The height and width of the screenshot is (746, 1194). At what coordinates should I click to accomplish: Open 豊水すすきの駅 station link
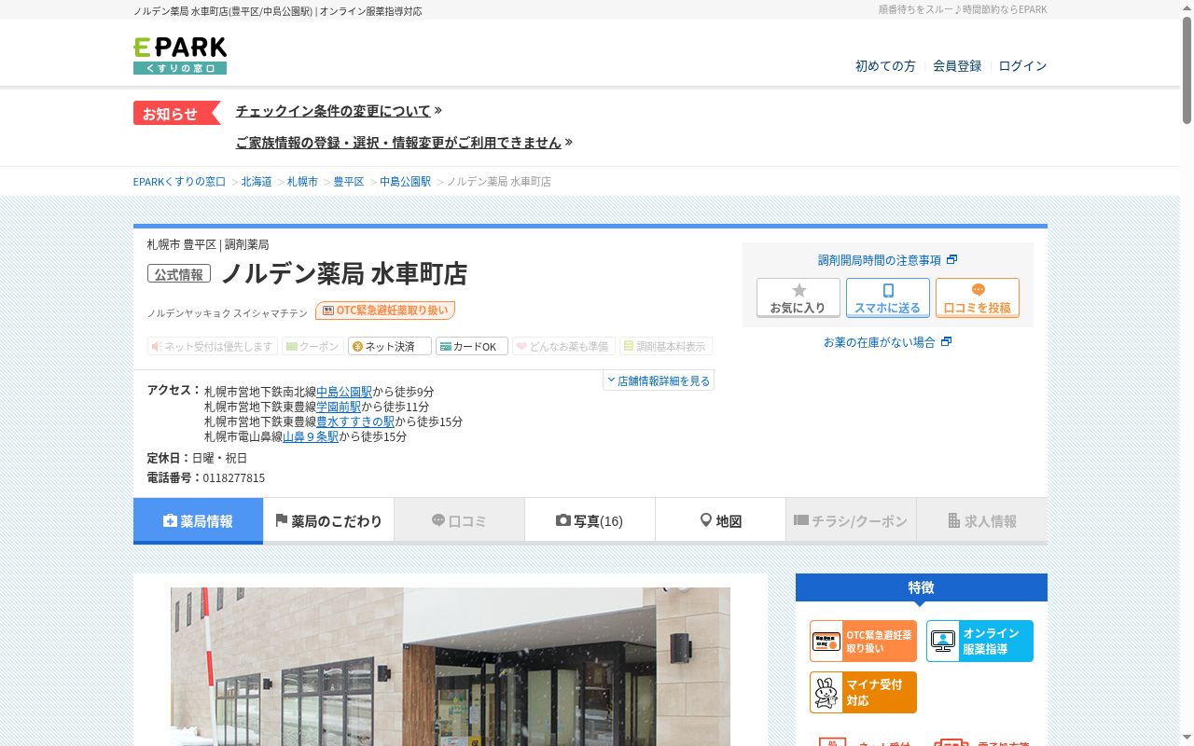[355, 421]
